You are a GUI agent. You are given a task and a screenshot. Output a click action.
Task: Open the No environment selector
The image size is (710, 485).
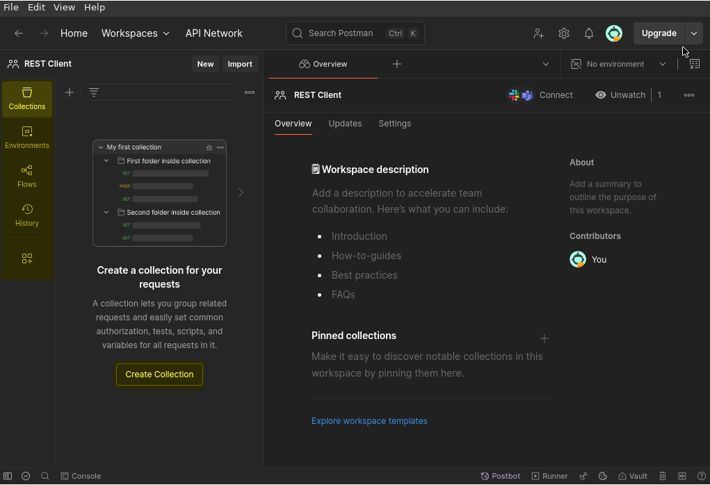618,64
